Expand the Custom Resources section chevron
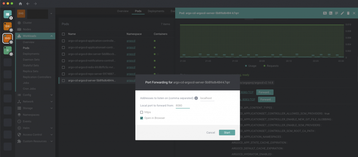 (x=52, y=141)
